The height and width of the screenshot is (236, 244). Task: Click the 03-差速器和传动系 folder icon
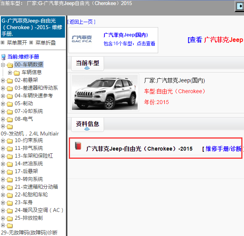10,88
